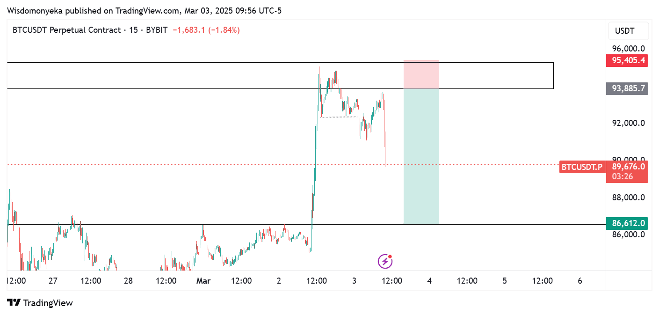Click the red stop-loss zone of the position
The width and height of the screenshot is (659, 315).
421,74
